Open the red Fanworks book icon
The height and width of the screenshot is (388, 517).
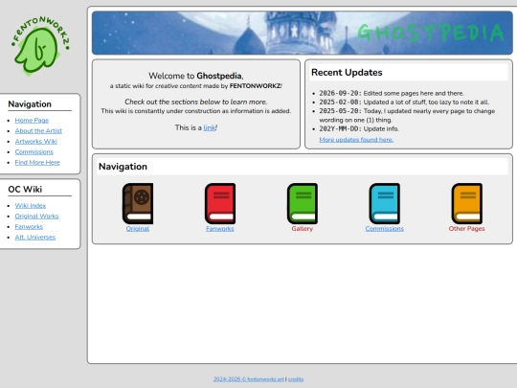[x=220, y=203]
